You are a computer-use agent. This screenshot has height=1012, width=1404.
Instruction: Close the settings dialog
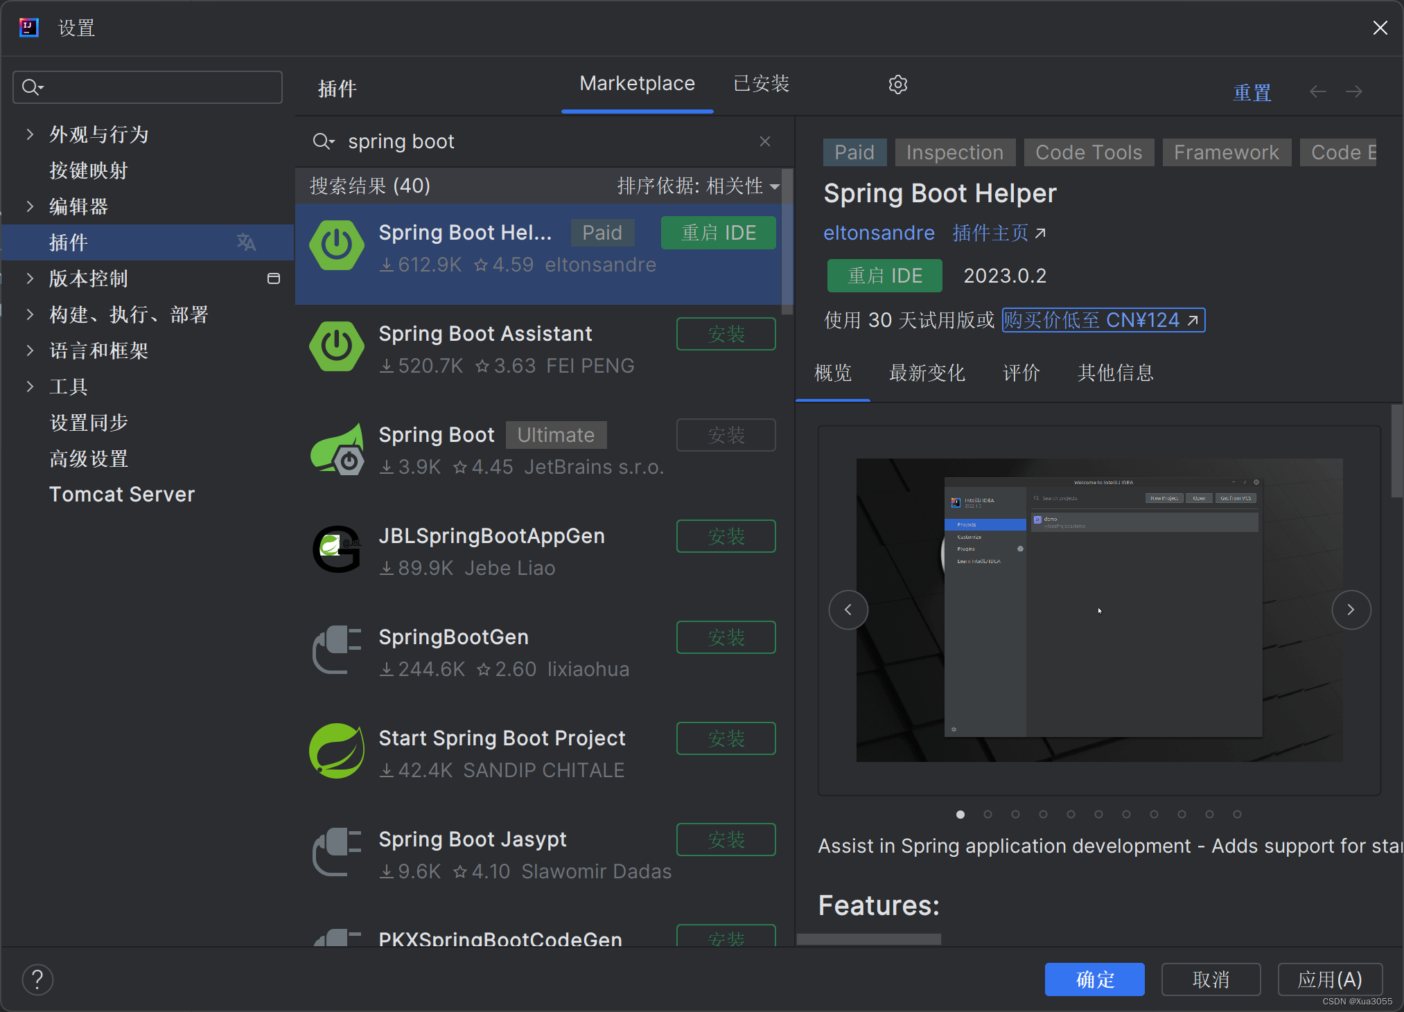1380,28
